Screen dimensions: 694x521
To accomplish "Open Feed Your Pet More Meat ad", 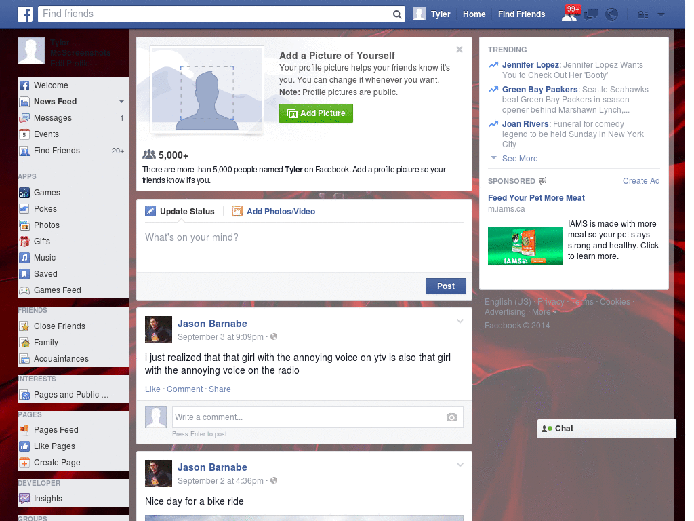I will pos(536,198).
